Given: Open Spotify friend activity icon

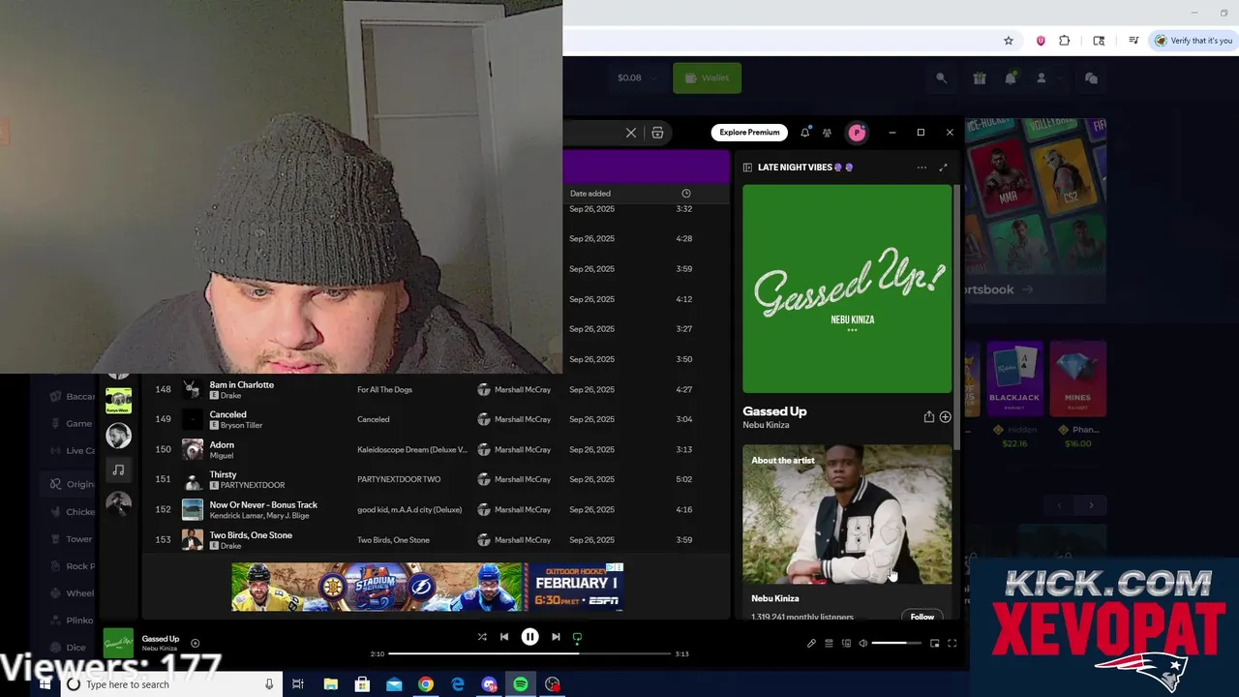Looking at the screenshot, I should click(x=827, y=133).
